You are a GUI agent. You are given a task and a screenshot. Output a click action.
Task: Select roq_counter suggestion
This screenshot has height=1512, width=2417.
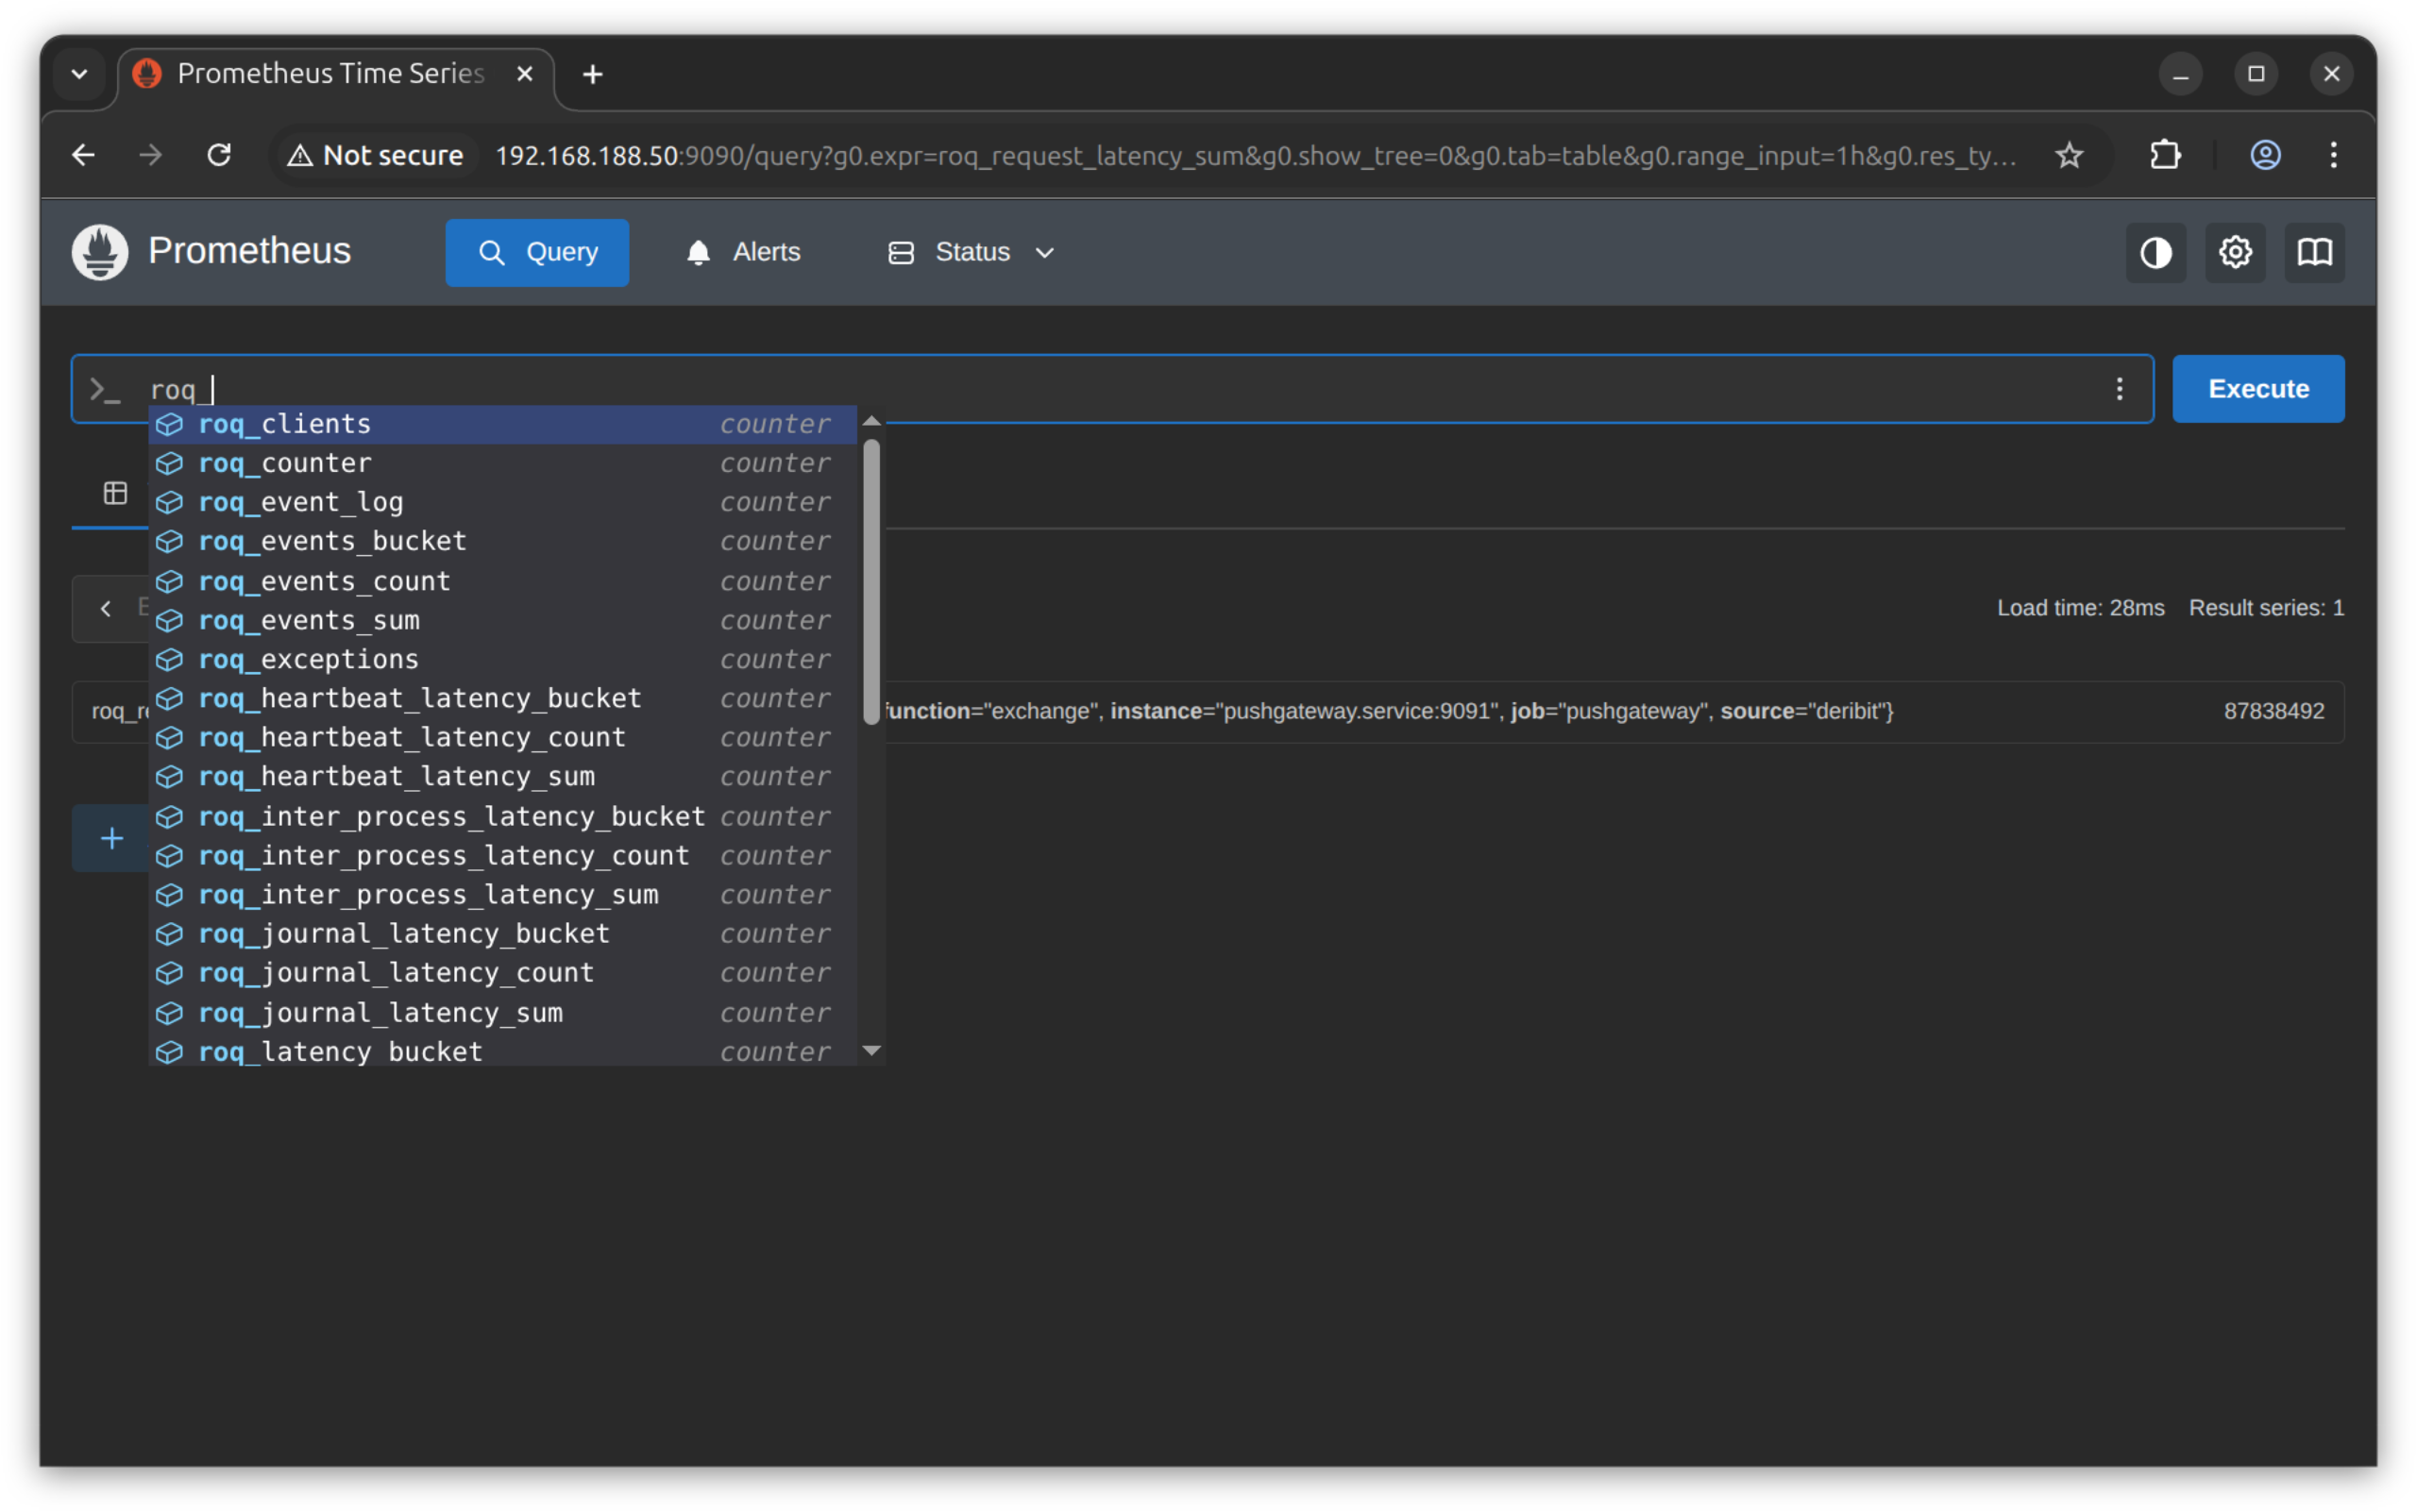click(502, 463)
